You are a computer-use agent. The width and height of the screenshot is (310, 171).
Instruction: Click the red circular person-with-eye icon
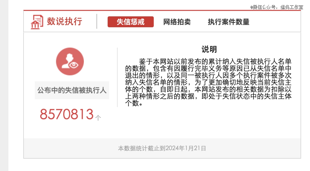70,61
